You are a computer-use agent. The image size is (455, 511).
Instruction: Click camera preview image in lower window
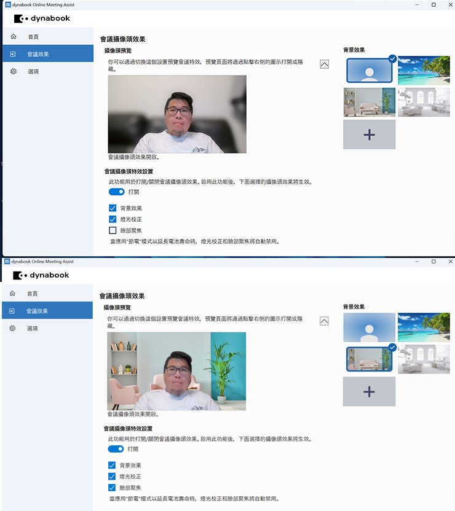(x=176, y=371)
